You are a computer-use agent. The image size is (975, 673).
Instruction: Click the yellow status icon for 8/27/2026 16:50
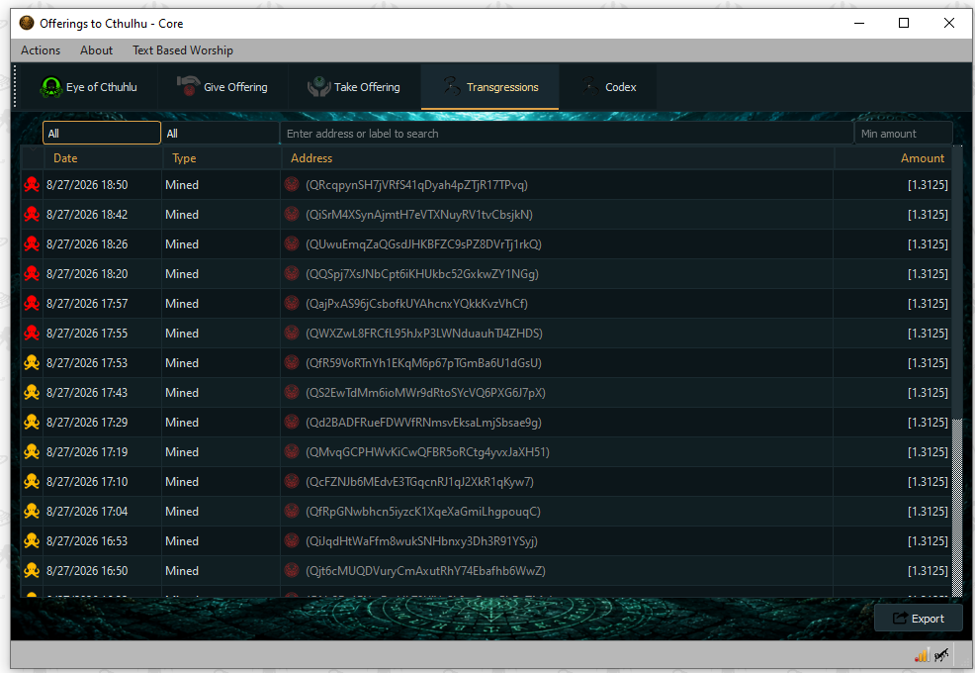32,570
